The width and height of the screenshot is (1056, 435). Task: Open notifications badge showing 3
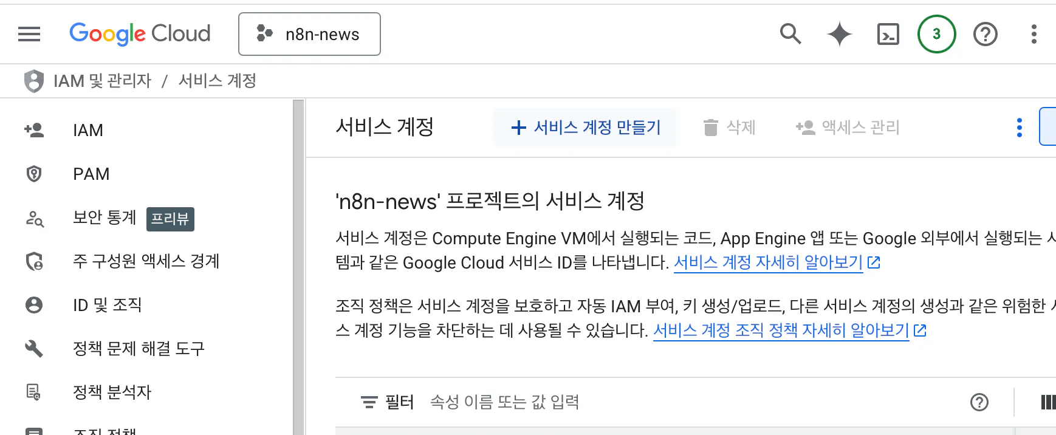coord(936,34)
